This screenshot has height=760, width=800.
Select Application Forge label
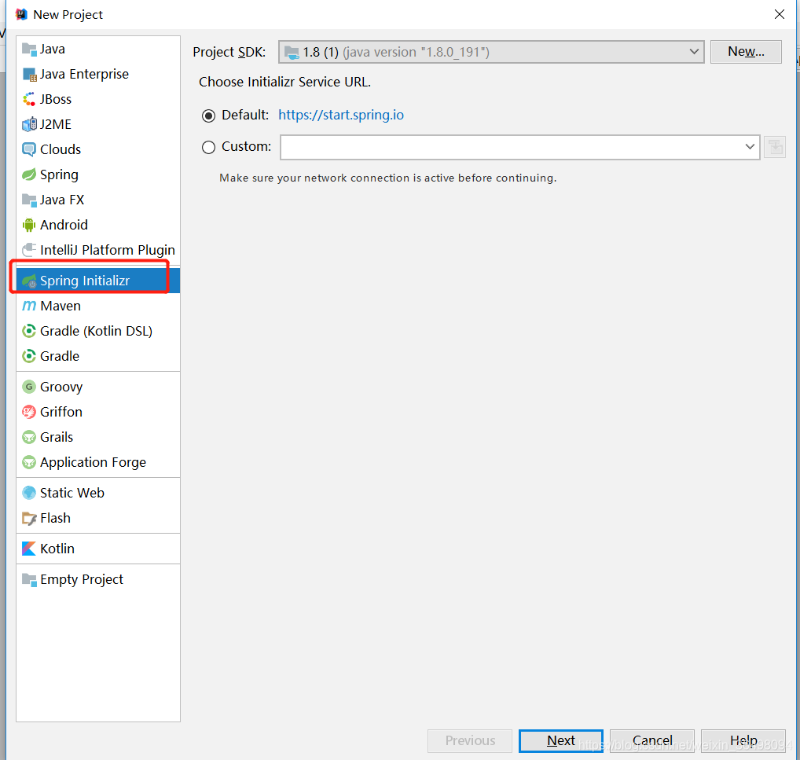[x=93, y=463]
